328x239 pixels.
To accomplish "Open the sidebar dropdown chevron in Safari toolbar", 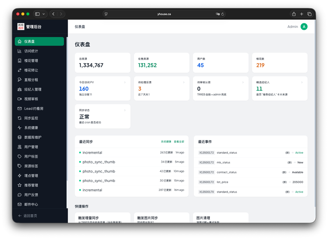I will point(44,14).
